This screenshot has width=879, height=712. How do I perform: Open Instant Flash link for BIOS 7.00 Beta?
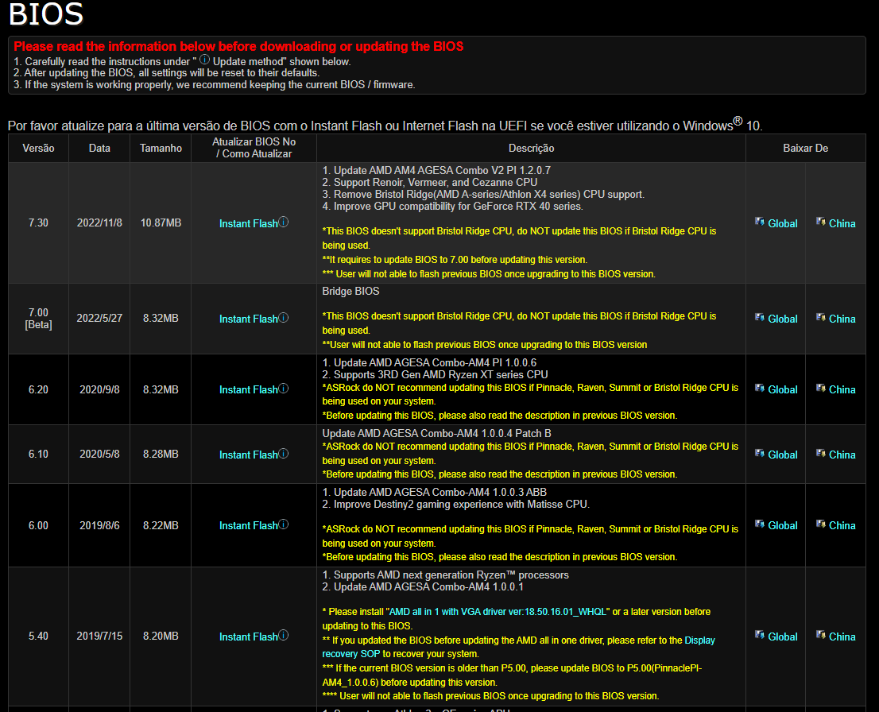tap(248, 319)
